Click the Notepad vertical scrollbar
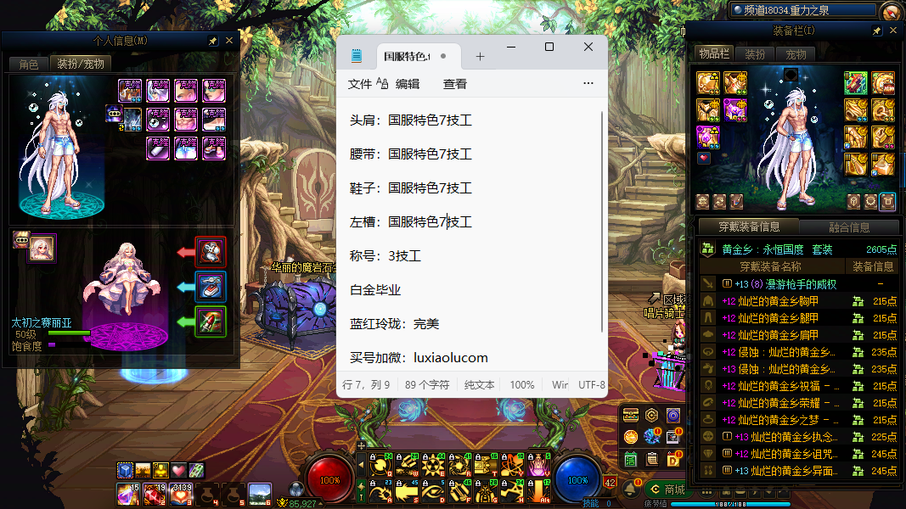The width and height of the screenshot is (906, 509). [603, 221]
